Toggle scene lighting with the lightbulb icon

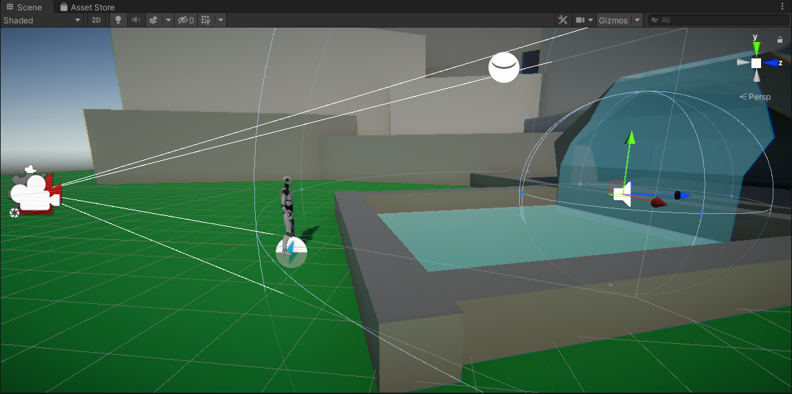coord(118,20)
